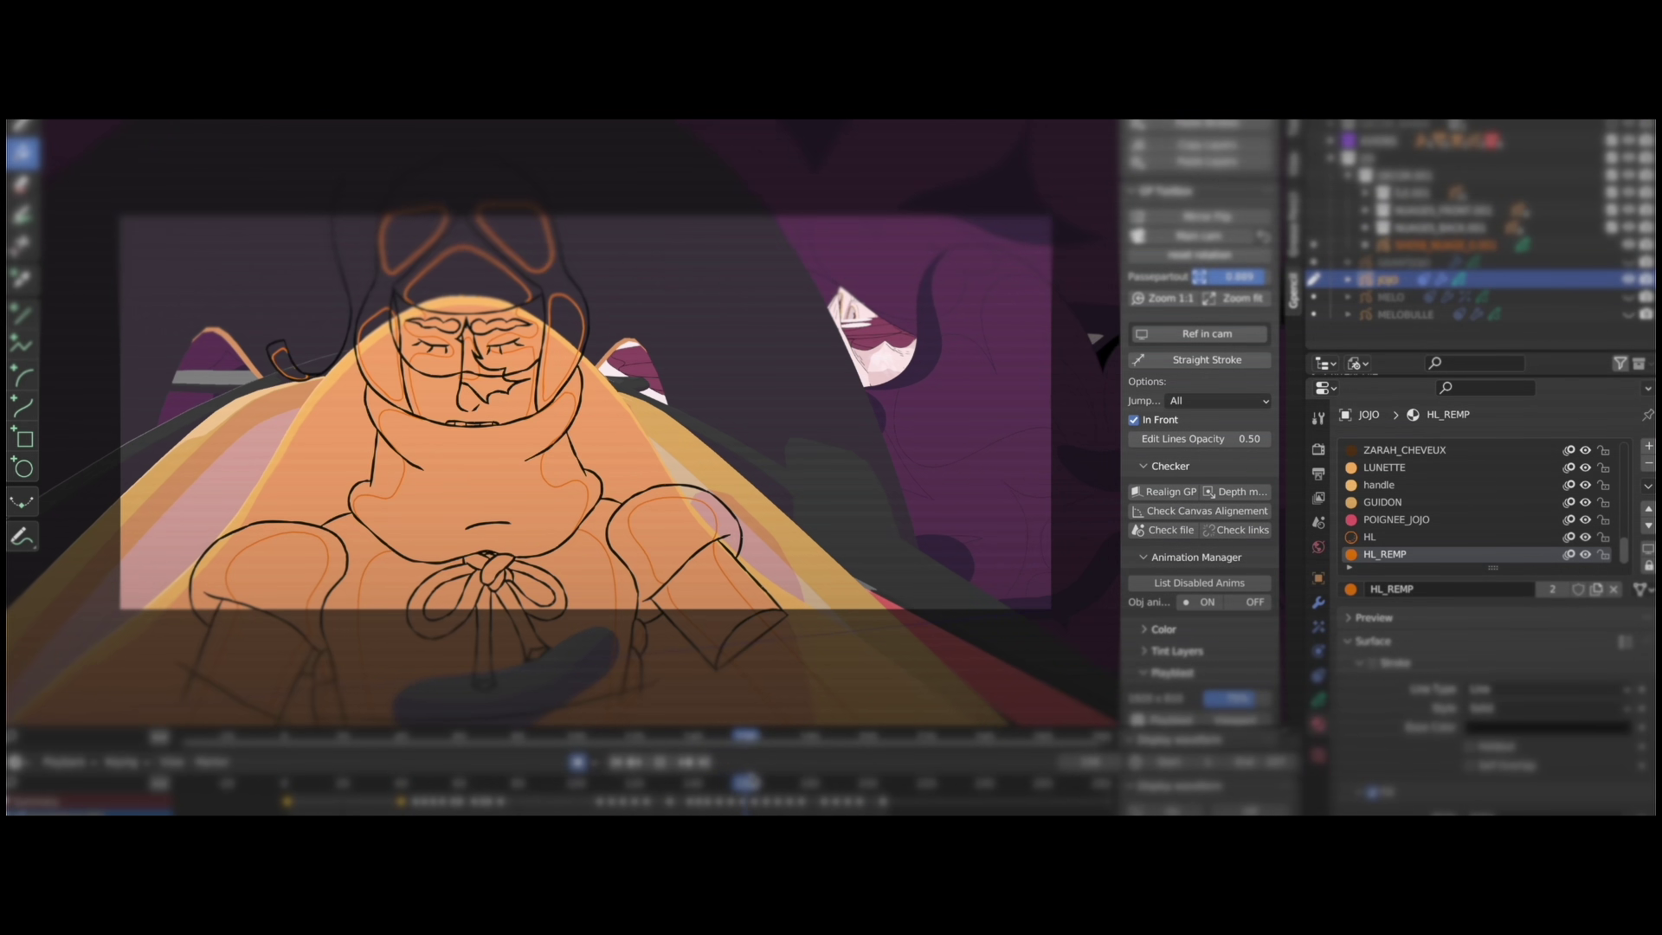Click the Check Canvas Alignement button
This screenshot has height=935, width=1662.
click(1199, 512)
